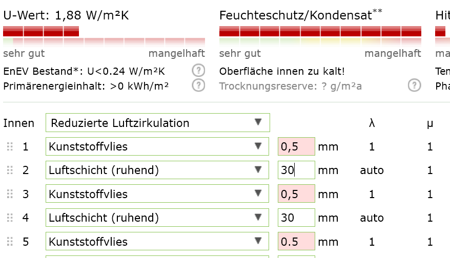Grab drag handle of layer 1
This screenshot has height=258, width=450.
(9, 147)
